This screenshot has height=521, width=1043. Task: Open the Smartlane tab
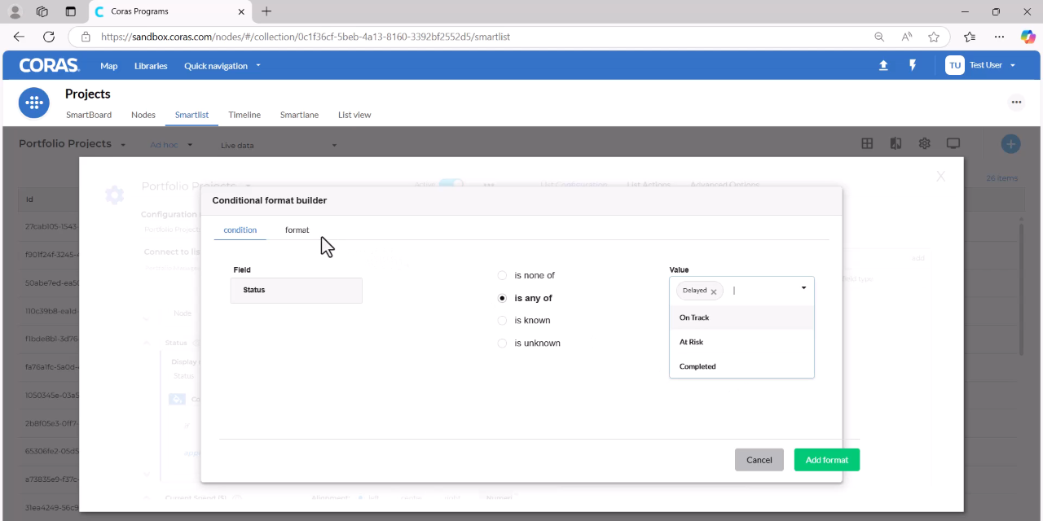click(299, 115)
